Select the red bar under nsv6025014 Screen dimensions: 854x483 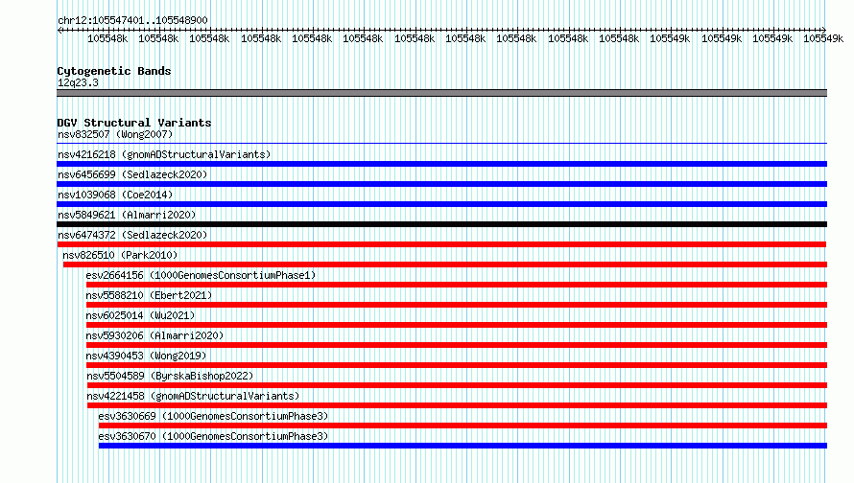click(457, 325)
